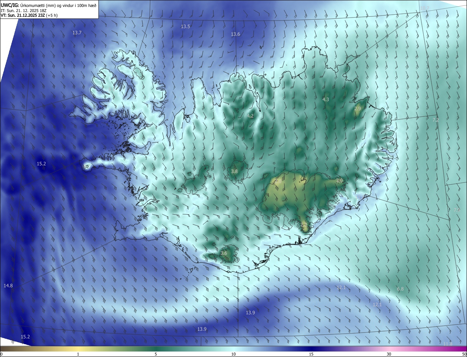This screenshot has width=467, height=357.
Task: Click the 3.8 value label over the central glacier
Action: [234, 172]
